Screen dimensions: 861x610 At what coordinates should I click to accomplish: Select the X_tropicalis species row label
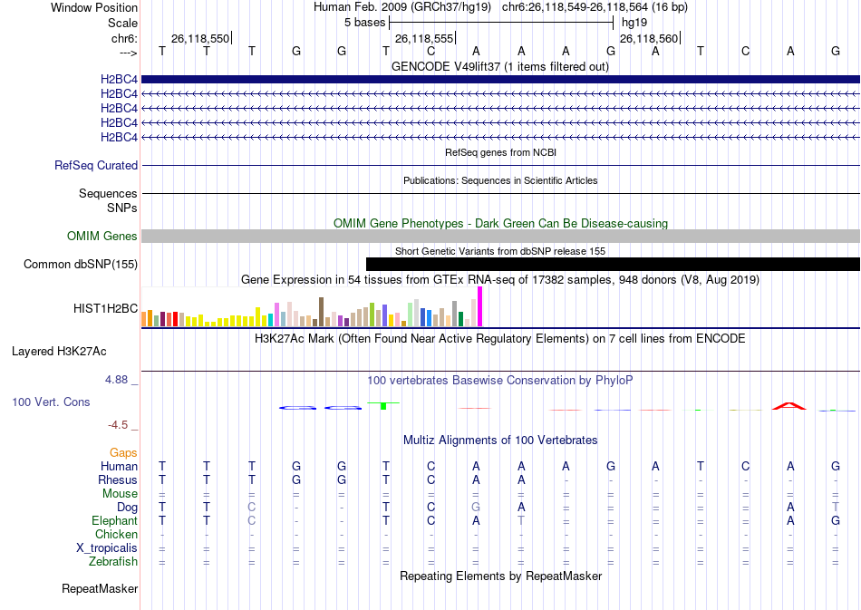click(107, 548)
